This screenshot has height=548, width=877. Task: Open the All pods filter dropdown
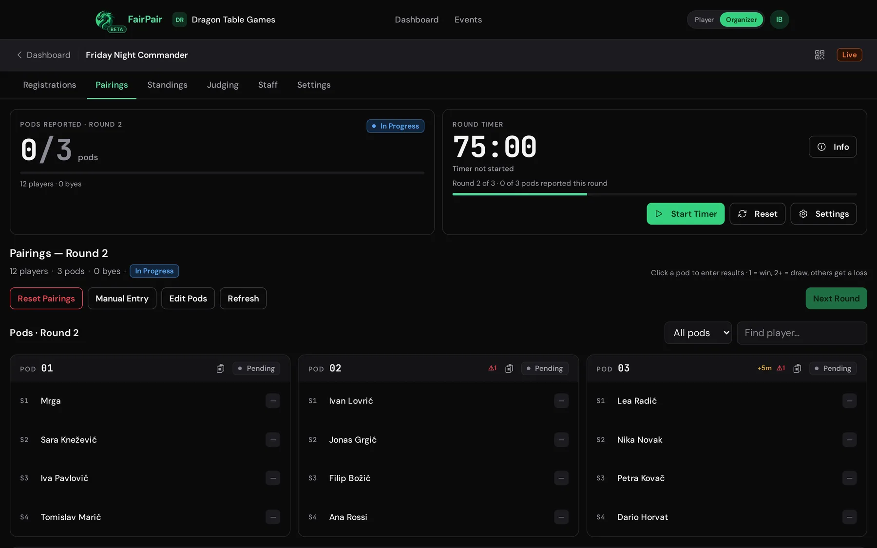[698, 333]
